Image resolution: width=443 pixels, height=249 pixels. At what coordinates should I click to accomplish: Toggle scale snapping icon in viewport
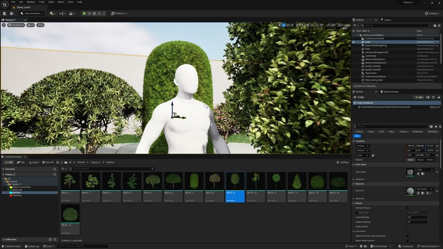pyautogui.click(x=328, y=25)
